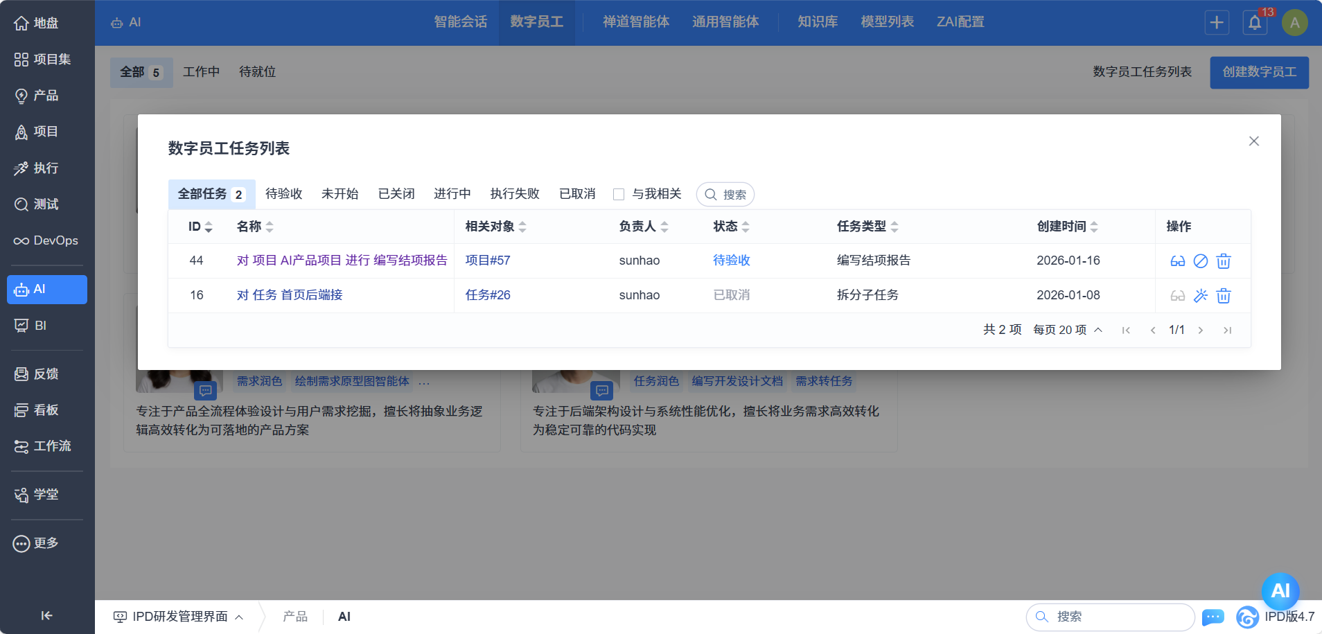Expand the IPD研发管理界面 selector
The width and height of the screenshot is (1322, 634).
179,617
